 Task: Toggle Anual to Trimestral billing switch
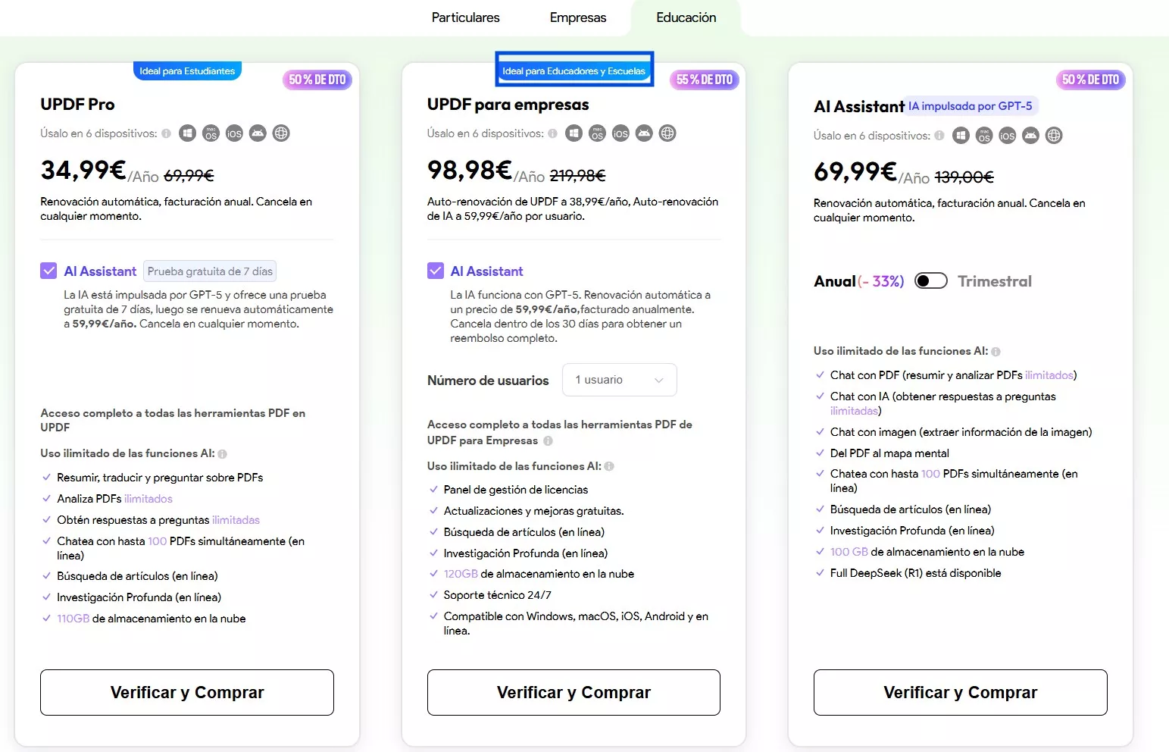(x=930, y=281)
